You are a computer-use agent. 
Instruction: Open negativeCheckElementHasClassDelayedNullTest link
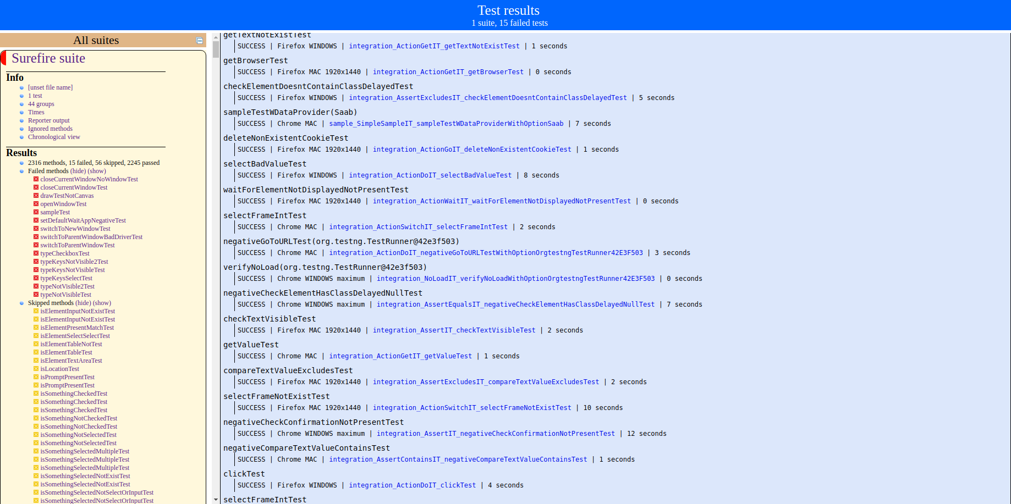pyautogui.click(x=515, y=304)
